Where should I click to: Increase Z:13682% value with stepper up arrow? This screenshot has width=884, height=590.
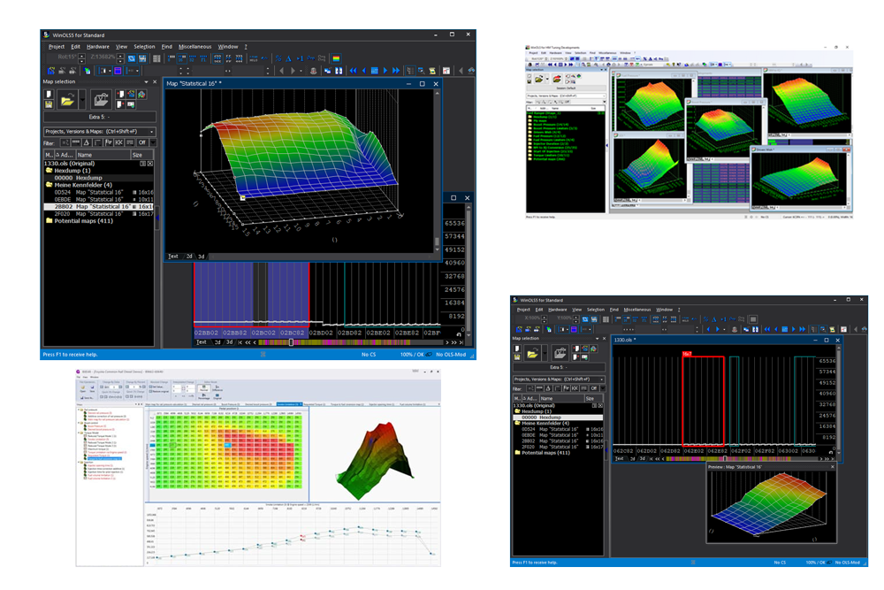point(120,57)
